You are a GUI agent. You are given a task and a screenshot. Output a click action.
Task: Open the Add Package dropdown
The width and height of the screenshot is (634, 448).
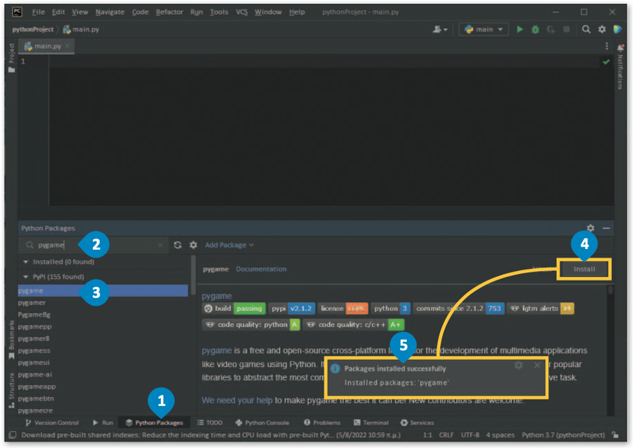[x=229, y=245]
